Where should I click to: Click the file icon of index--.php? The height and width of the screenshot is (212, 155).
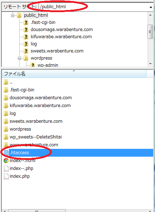6,168
